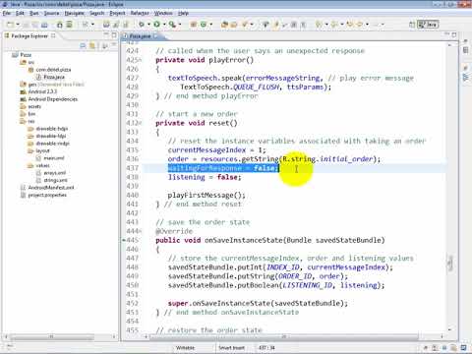The image size is (472, 354).
Task: Open the Debug configurations dropdown arrow
Action: (x=148, y=25)
